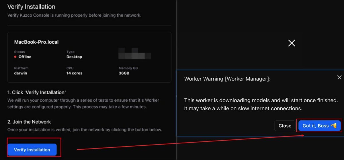Click the "1. Click 'Verify Installation'" step heading
This screenshot has width=344, height=160.
[37, 93]
